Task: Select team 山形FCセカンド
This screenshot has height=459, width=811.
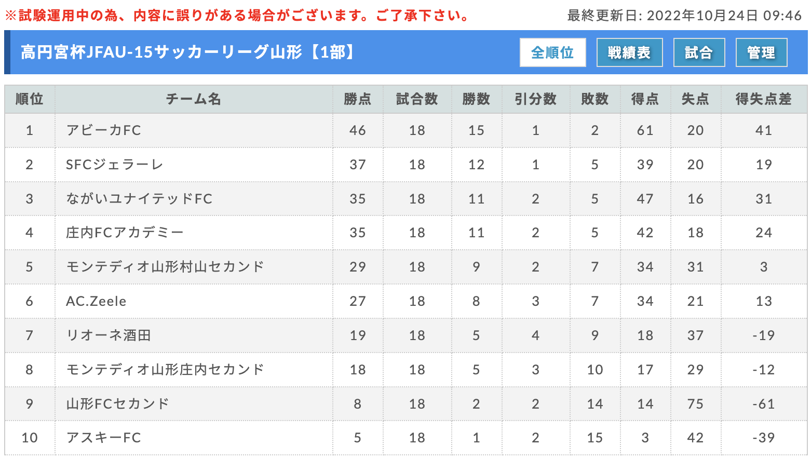Action: click(x=118, y=404)
